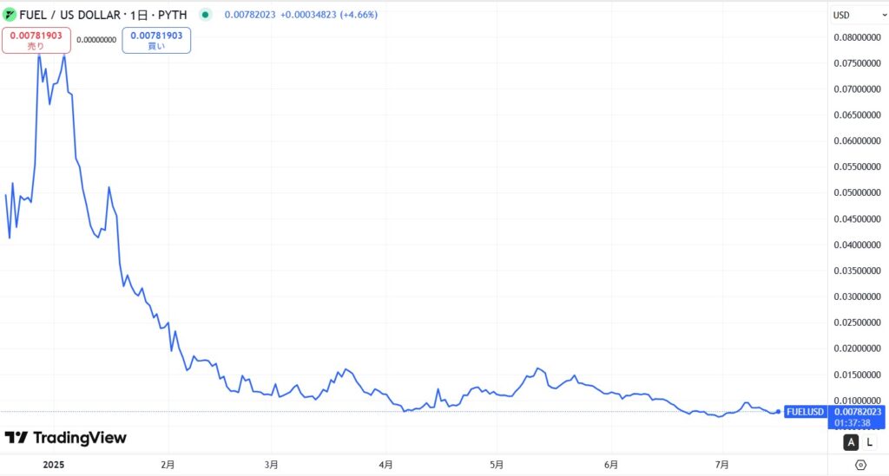
Task: Click the 5月 label on time axis
Action: pos(497,465)
